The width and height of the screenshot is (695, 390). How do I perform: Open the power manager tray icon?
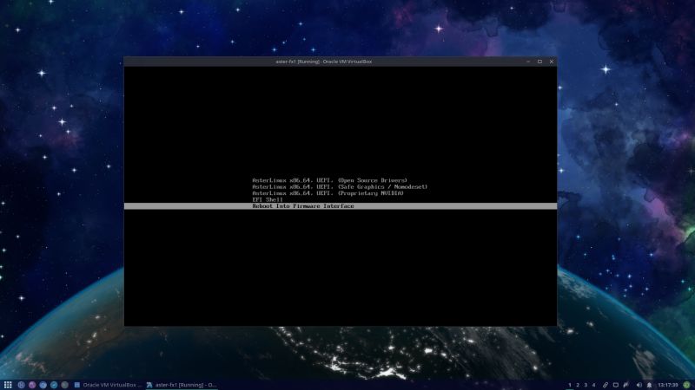pyautogui.click(x=625, y=385)
